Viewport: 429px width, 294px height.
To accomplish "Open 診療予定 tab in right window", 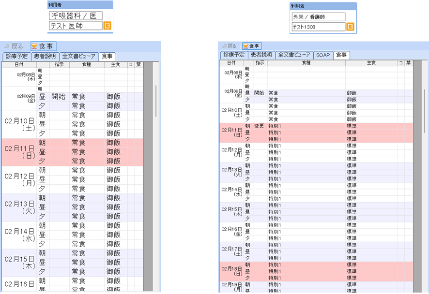I will (x=234, y=55).
